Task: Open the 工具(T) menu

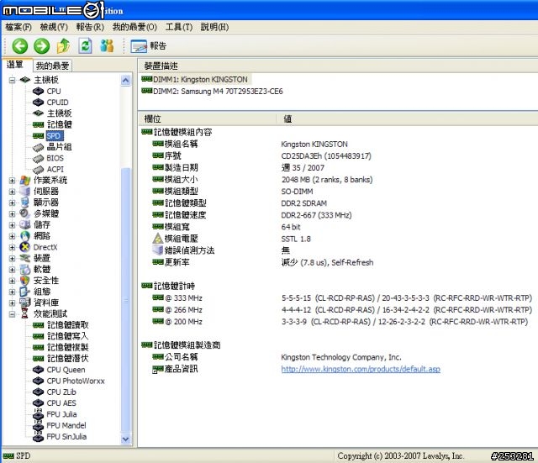Action: (179, 27)
